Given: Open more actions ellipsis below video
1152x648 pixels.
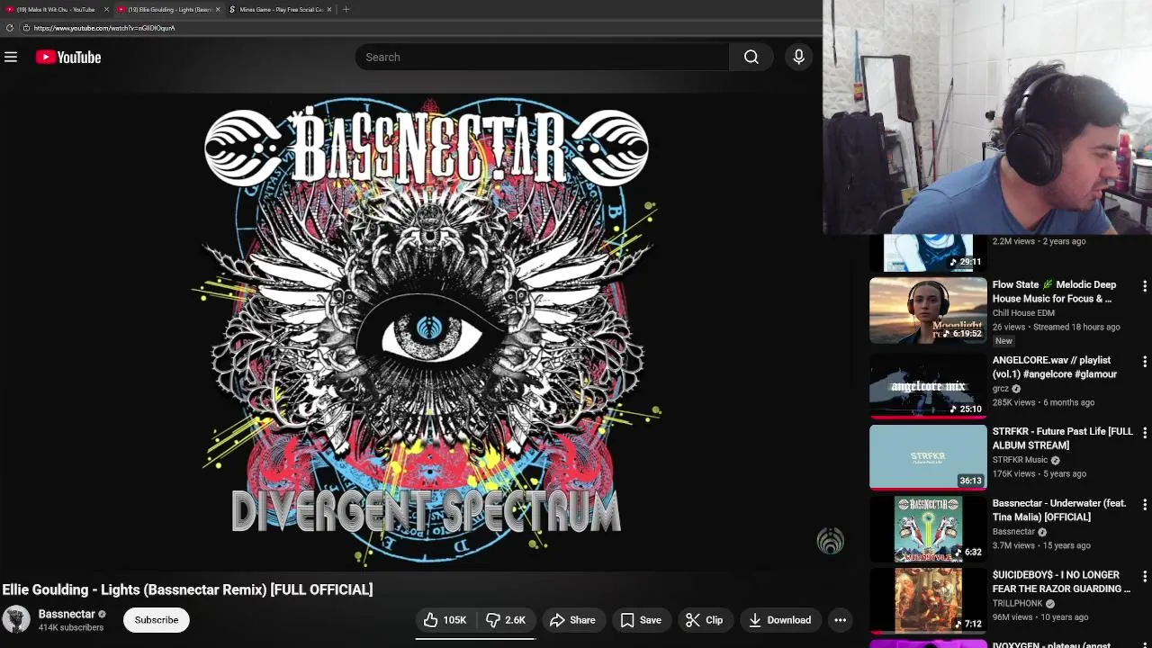Looking at the screenshot, I should [840, 620].
